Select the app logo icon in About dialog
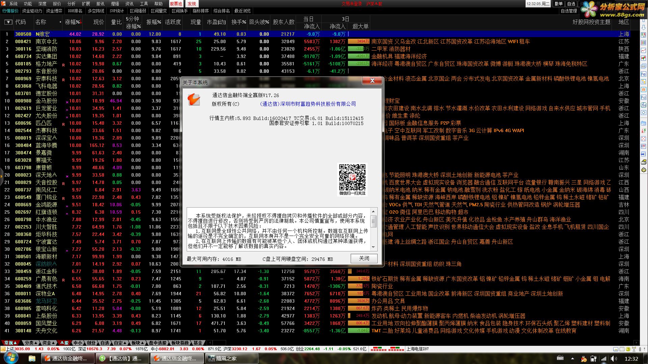This screenshot has height=364, width=648. [194, 99]
